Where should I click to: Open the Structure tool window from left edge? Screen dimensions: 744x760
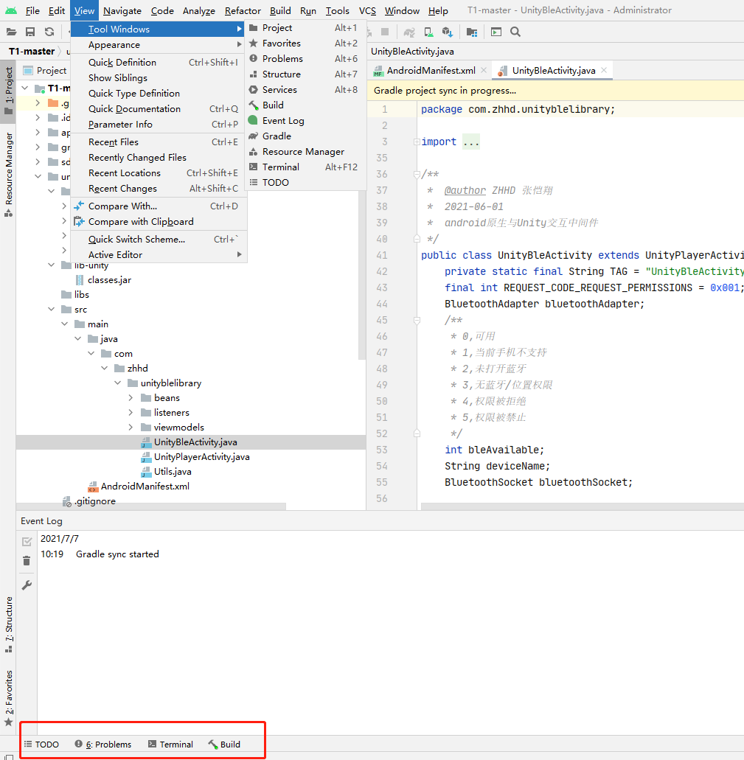tap(9, 634)
